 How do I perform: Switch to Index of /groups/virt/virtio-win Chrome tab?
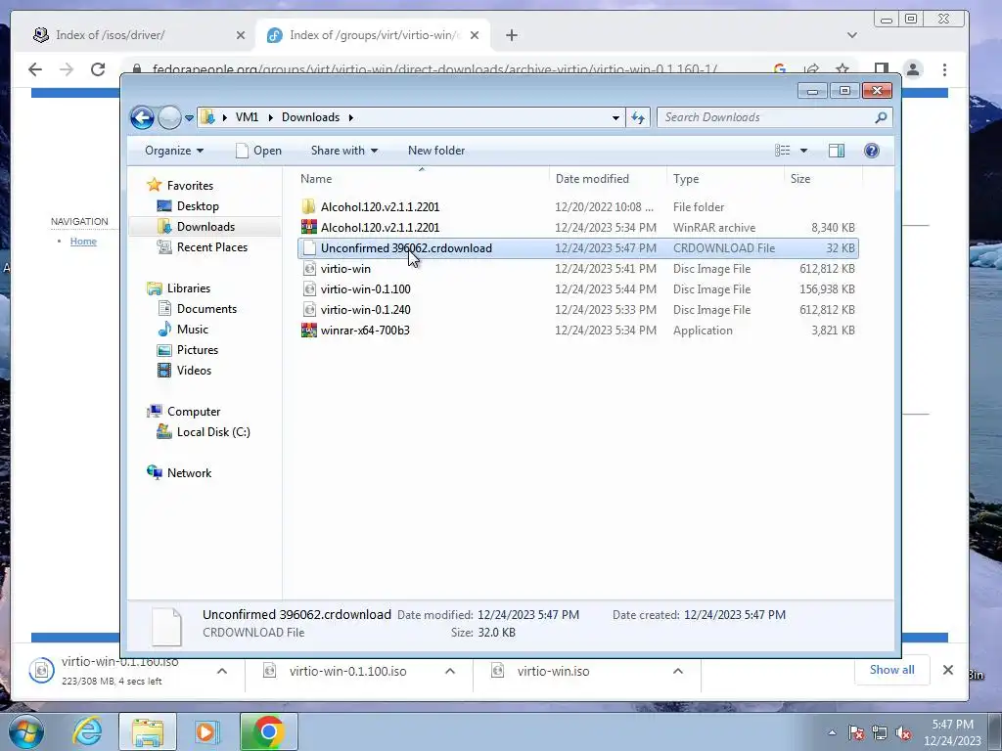pyautogui.click(x=373, y=35)
